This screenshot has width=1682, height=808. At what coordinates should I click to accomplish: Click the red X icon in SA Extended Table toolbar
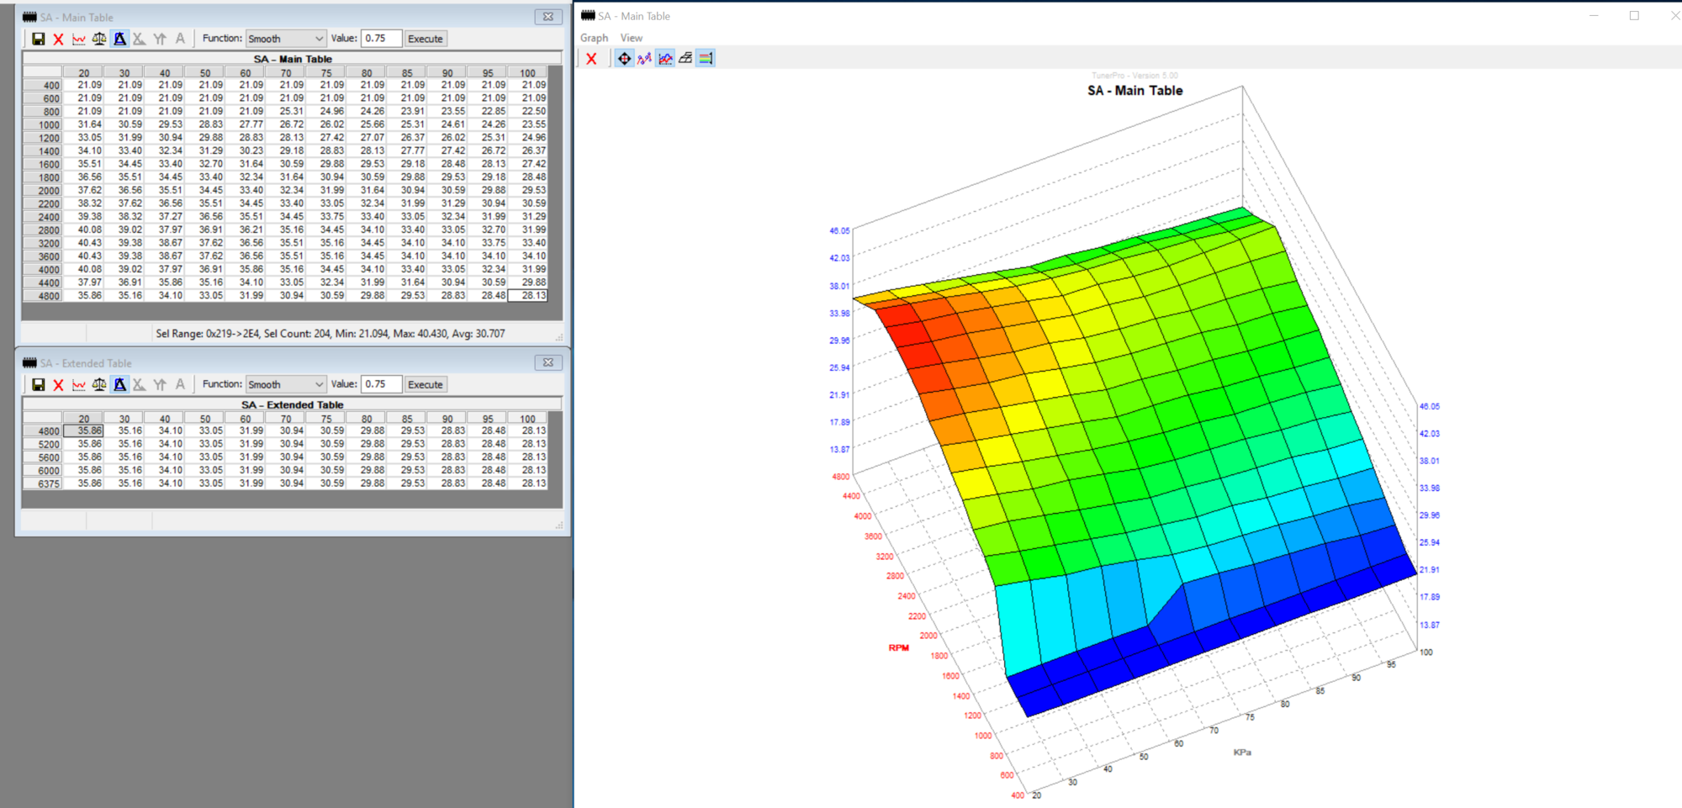pos(58,384)
